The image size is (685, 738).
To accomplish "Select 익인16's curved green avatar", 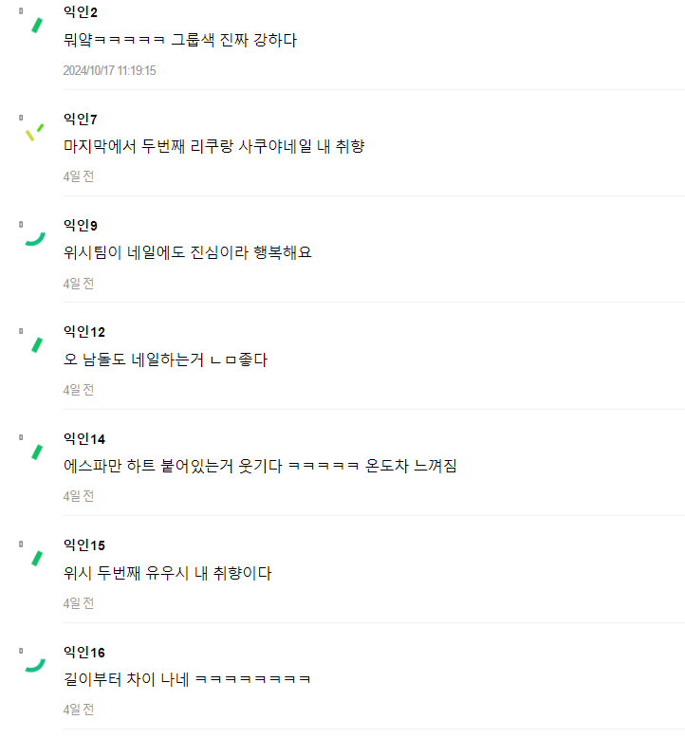I will coord(35,665).
